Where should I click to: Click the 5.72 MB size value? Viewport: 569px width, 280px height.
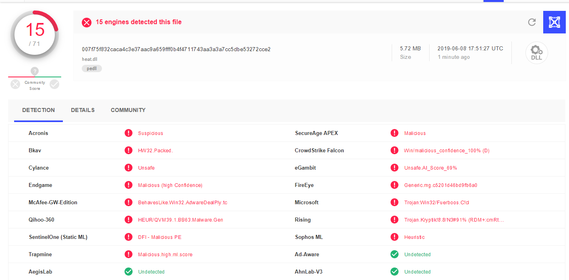(410, 48)
